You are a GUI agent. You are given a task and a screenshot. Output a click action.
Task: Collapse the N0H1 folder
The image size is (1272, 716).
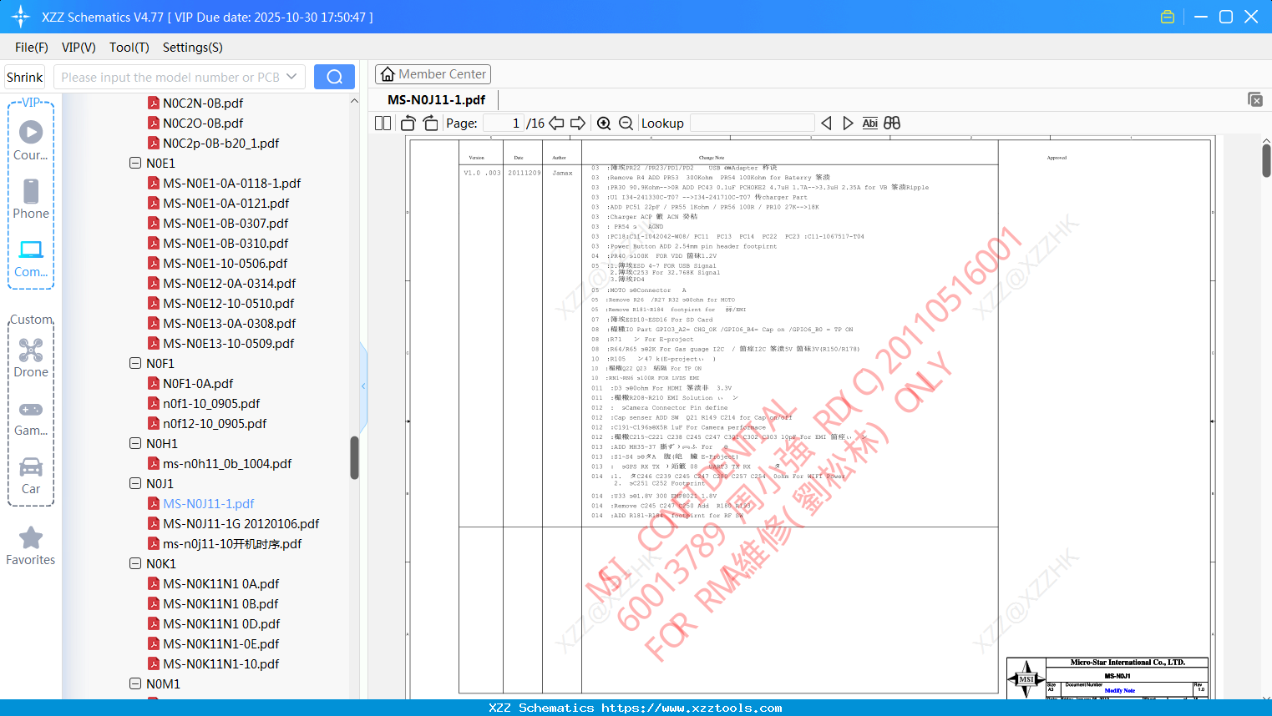(x=135, y=444)
